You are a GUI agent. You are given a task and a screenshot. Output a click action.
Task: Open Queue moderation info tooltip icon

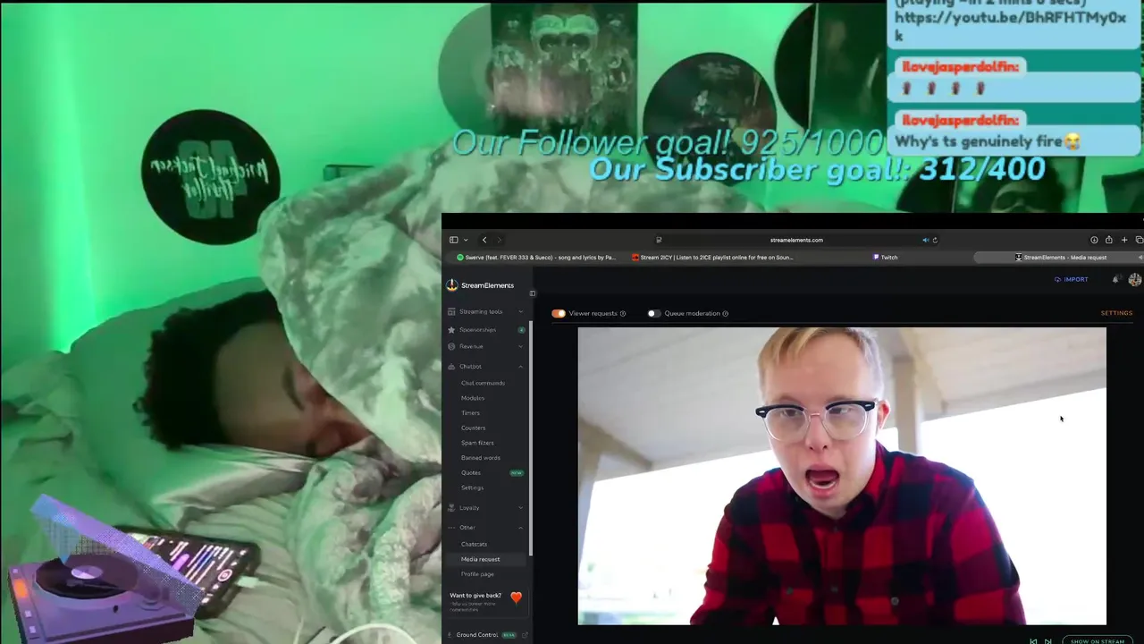725,314
